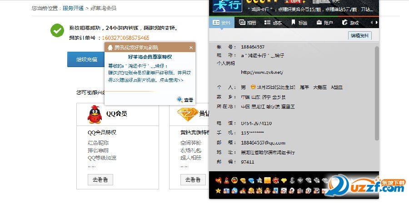Click the red diamond crown badge icon
Screen dimensions: 409x203
point(276,180)
